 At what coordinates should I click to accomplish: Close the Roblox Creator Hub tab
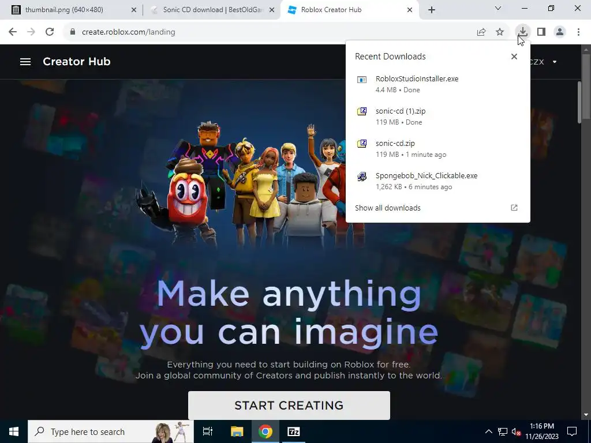coord(410,10)
